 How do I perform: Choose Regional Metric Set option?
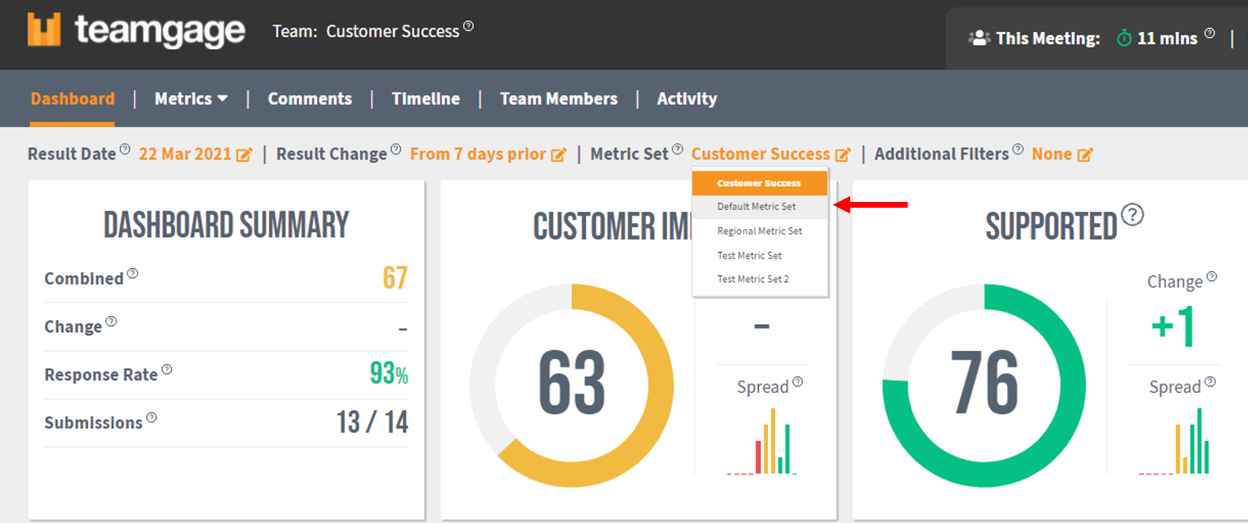pos(760,231)
